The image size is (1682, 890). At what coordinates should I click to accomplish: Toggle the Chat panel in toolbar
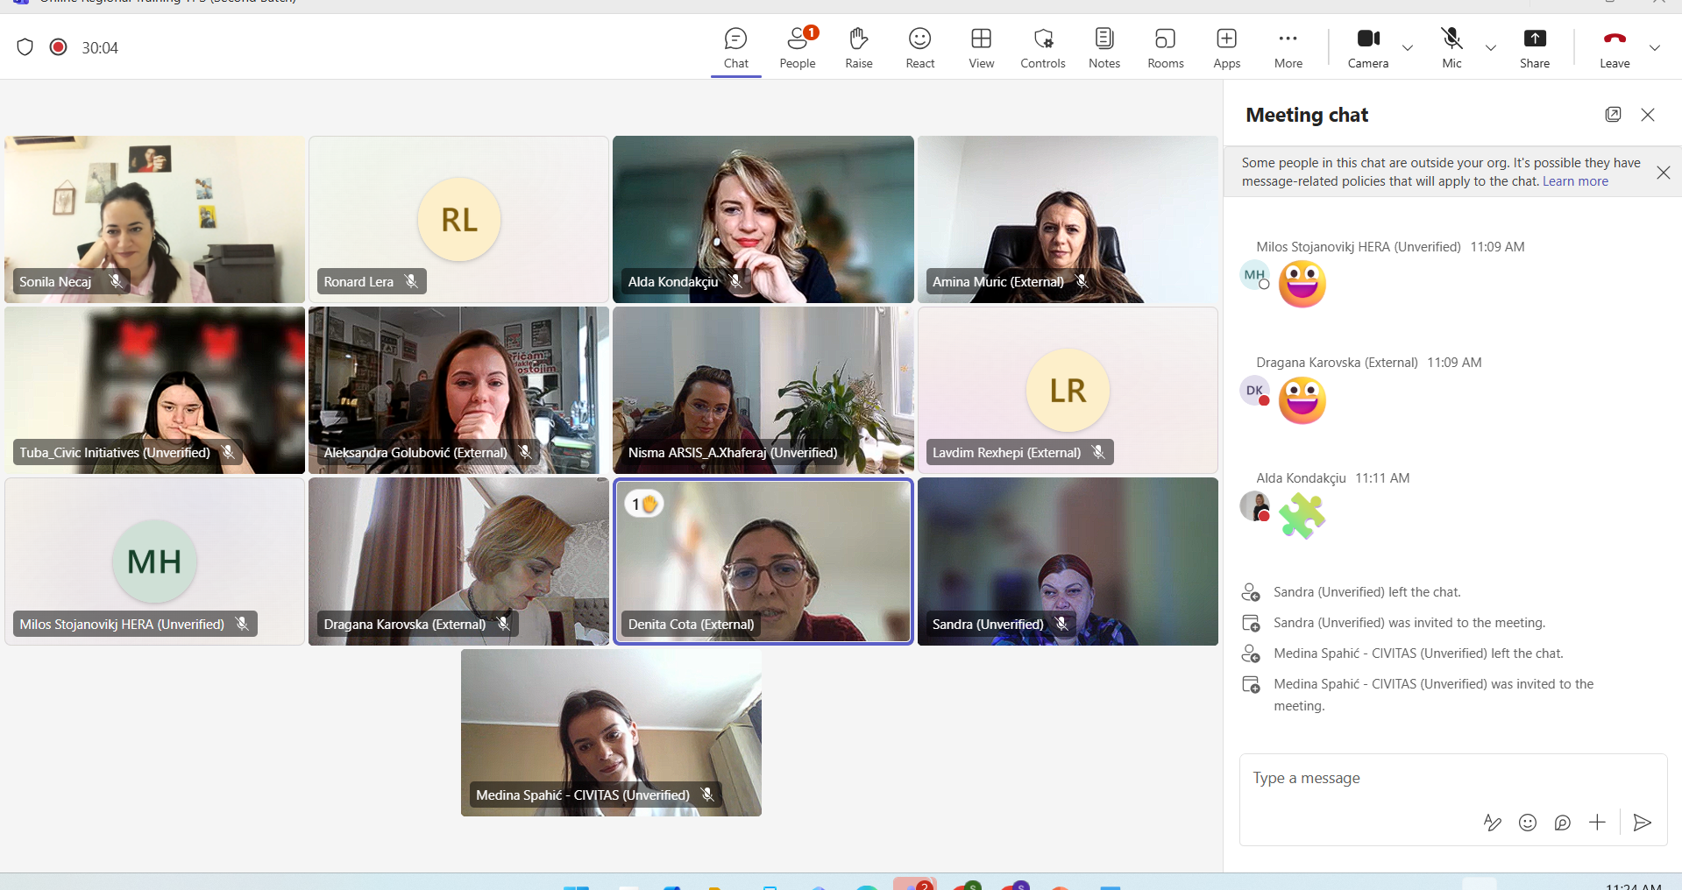pos(735,47)
